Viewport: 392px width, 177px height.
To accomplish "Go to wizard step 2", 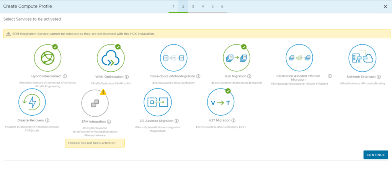I will (183, 7).
